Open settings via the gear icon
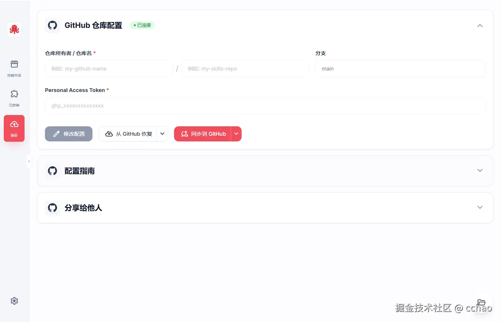 coord(14,301)
